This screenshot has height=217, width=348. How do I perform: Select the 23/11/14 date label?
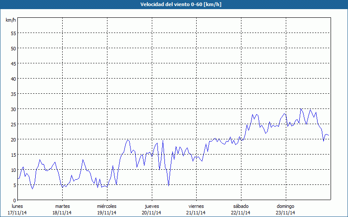(x=285, y=213)
